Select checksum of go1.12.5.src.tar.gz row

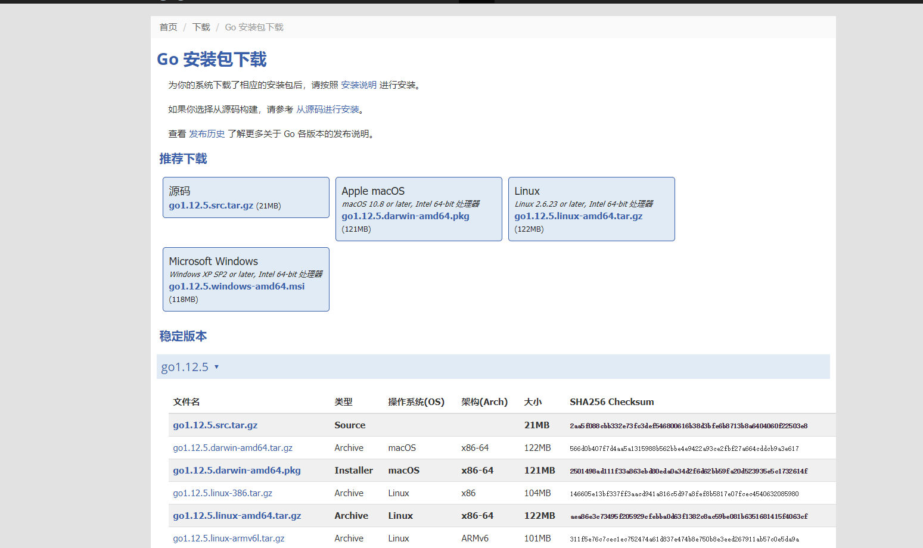point(688,426)
